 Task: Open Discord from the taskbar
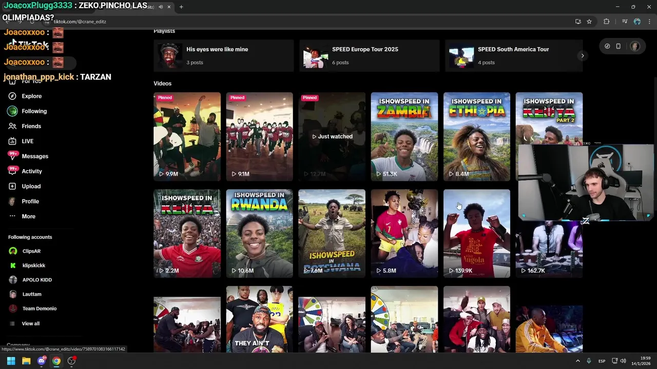tap(42, 361)
